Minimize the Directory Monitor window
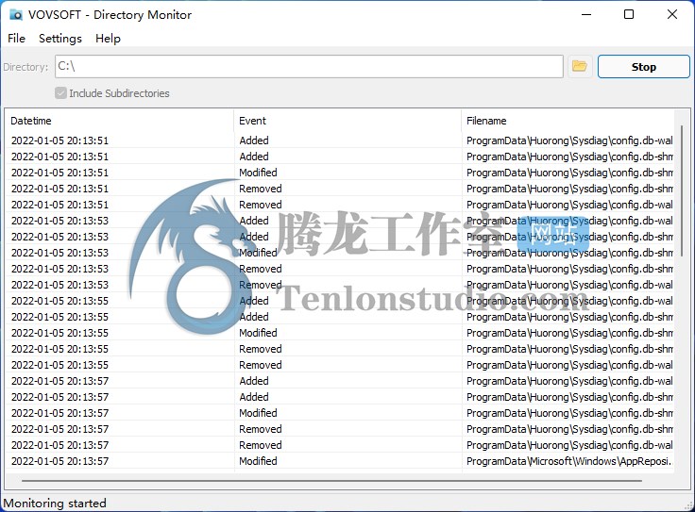This screenshot has width=695, height=512. click(586, 14)
